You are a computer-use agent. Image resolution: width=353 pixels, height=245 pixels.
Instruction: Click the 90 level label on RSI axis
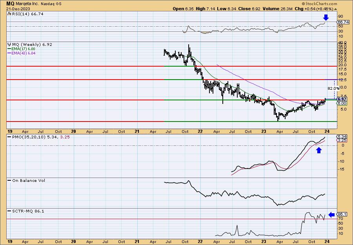click(x=340, y=16)
